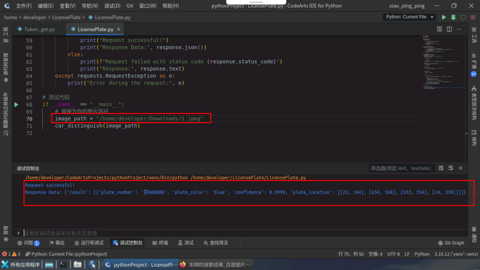The image size is (480, 270).
Task: Set a breakpoint in the gutter at line 70
Action: [x=22, y=119]
